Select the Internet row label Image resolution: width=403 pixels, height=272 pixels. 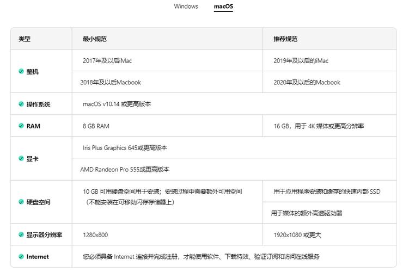click(38, 257)
